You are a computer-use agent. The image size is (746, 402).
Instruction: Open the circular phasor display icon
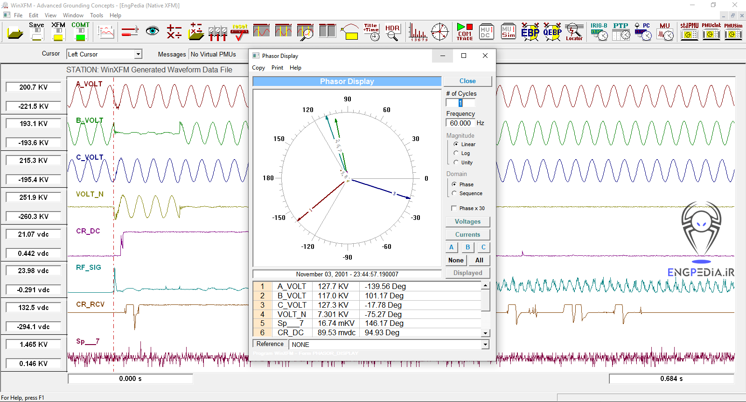pyautogui.click(x=439, y=32)
